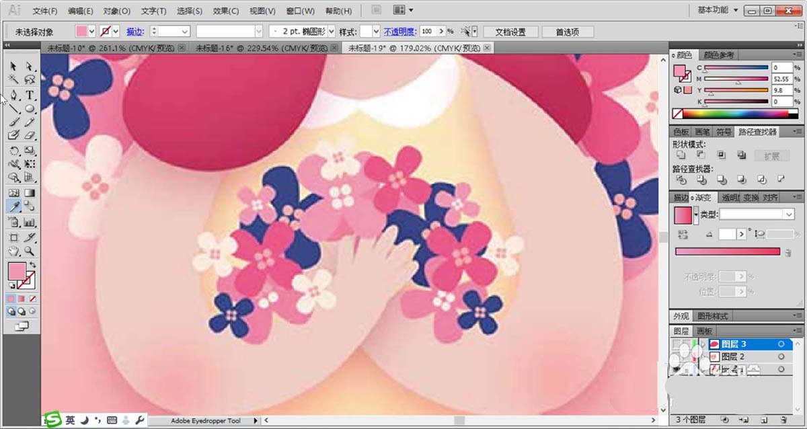Pick the Eyedropper tool
This screenshot has width=807, height=429.
tap(13, 207)
